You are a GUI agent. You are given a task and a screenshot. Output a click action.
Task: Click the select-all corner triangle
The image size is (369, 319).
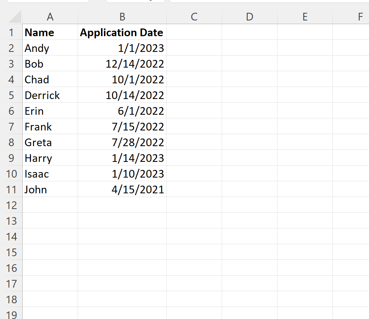coord(15,17)
